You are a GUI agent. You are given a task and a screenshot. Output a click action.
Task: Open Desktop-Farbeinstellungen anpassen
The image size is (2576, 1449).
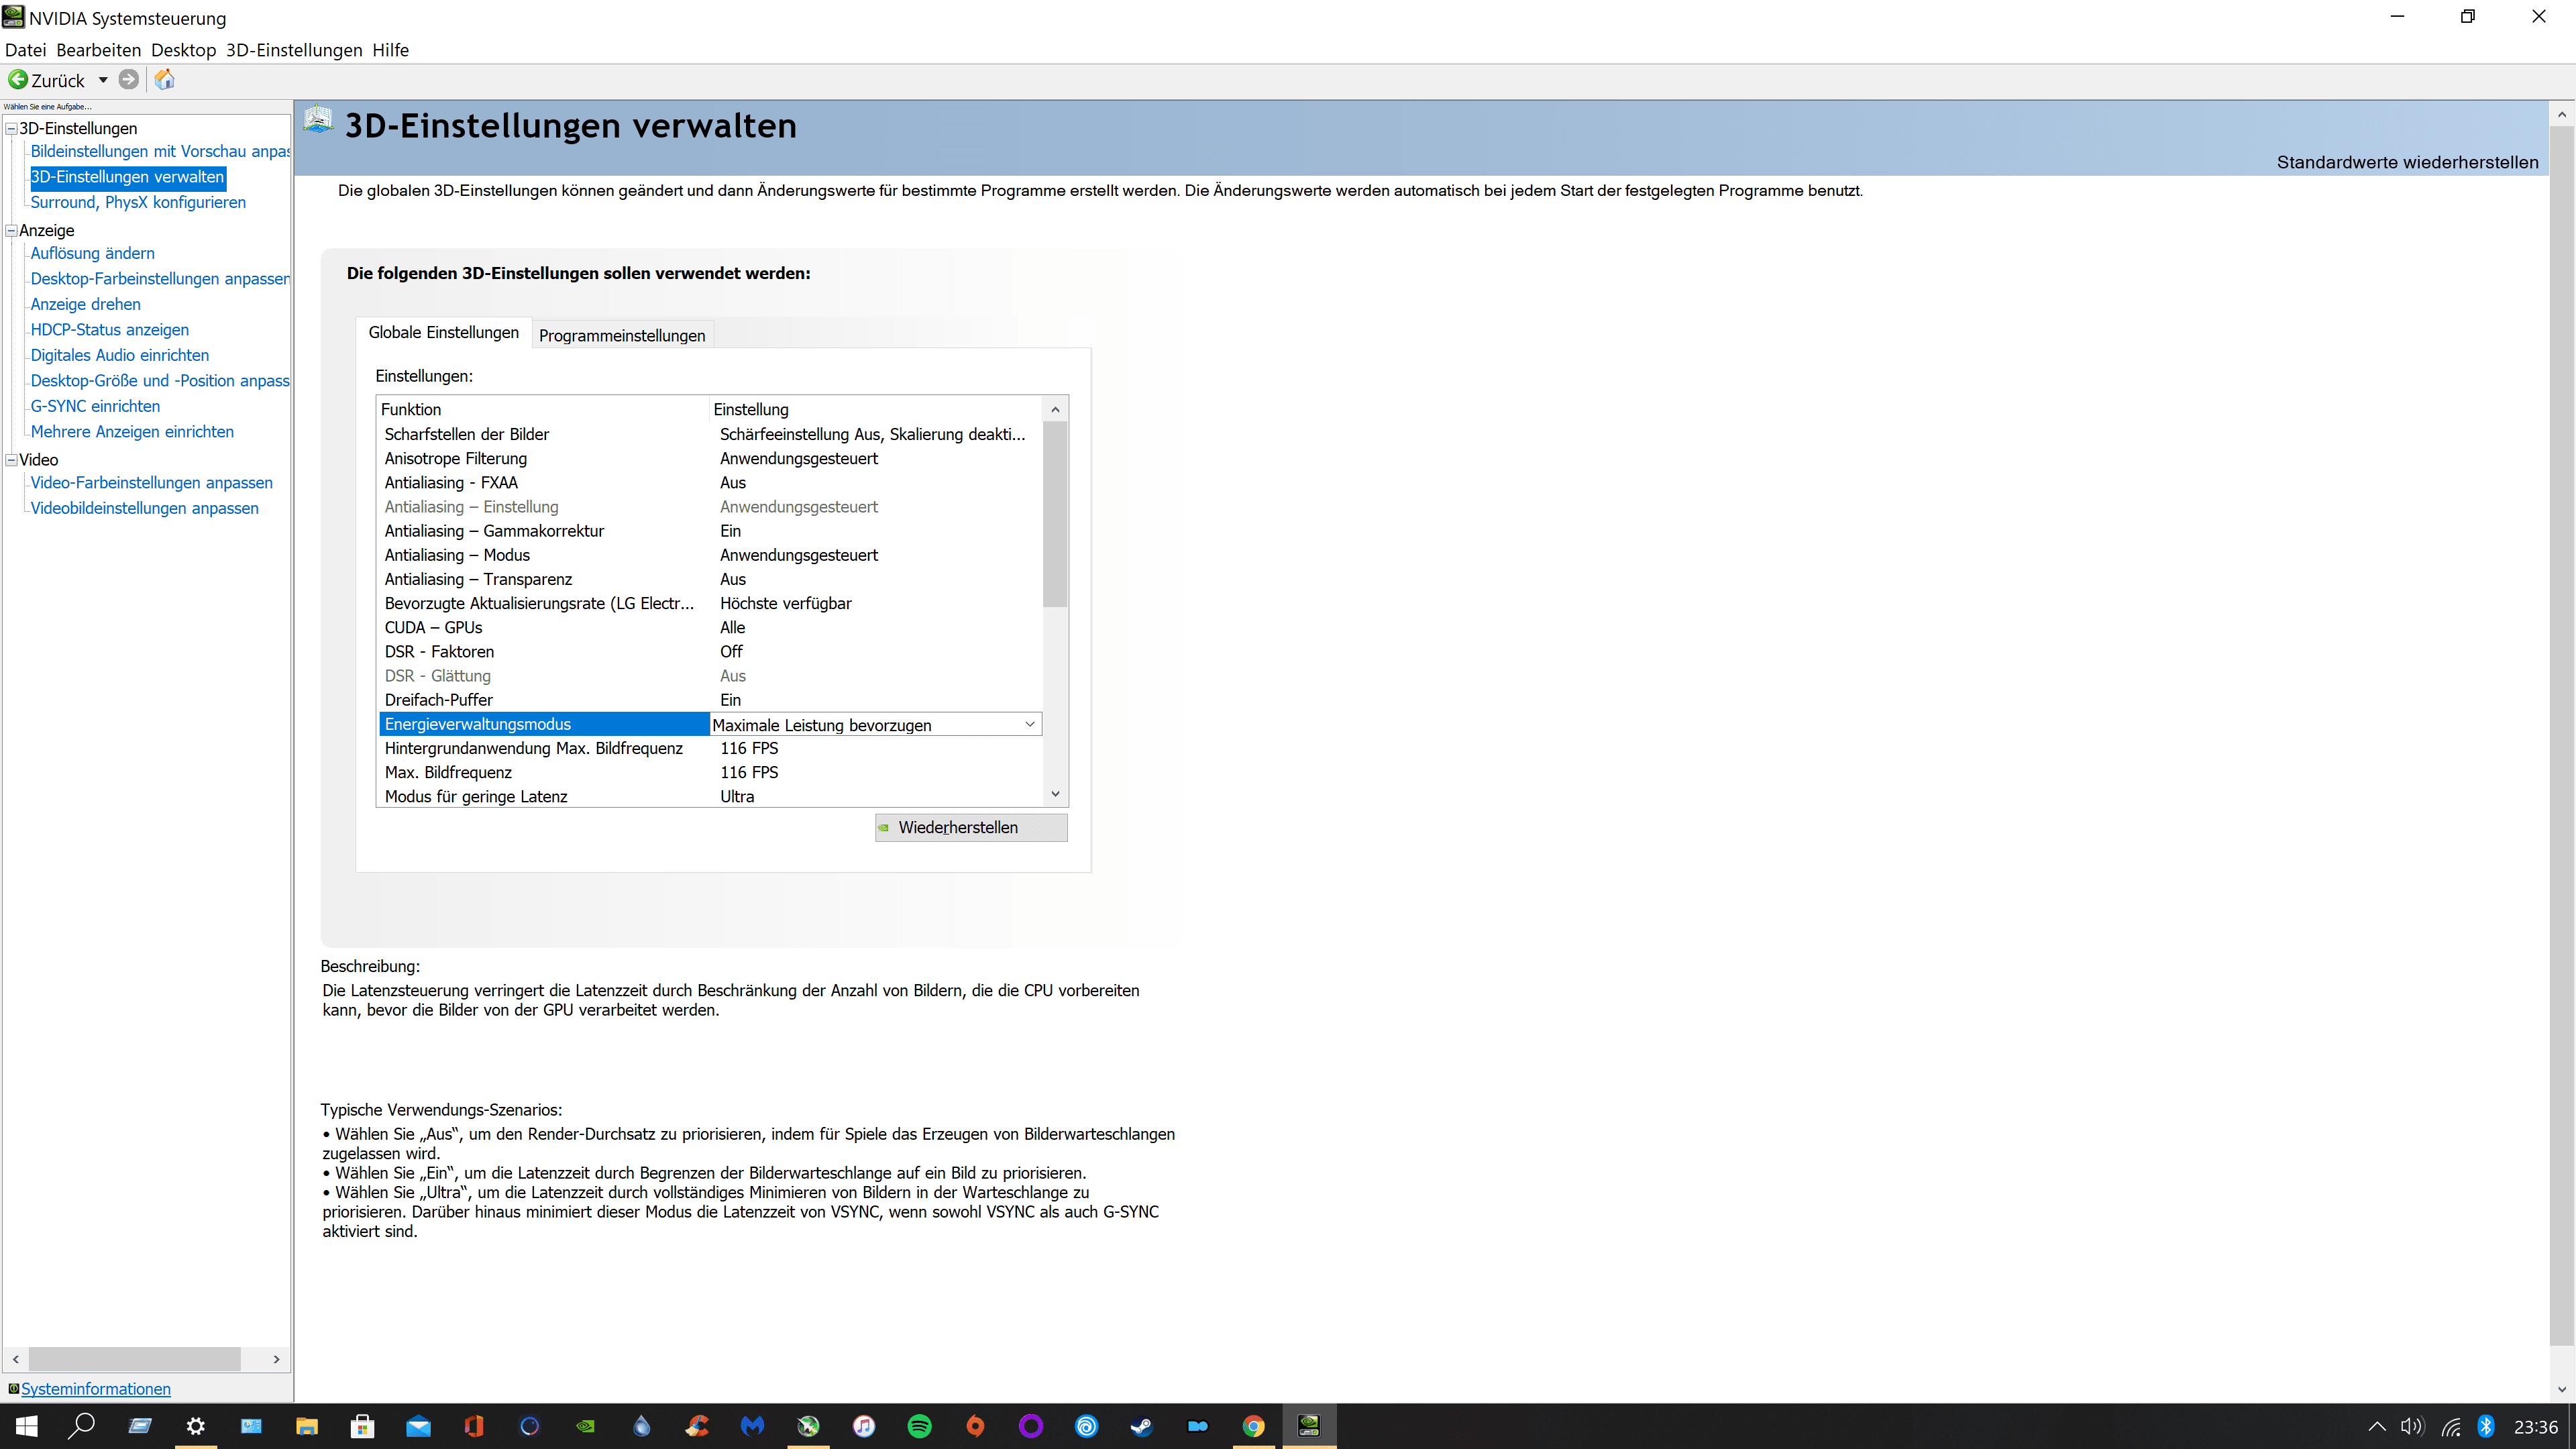tap(160, 279)
